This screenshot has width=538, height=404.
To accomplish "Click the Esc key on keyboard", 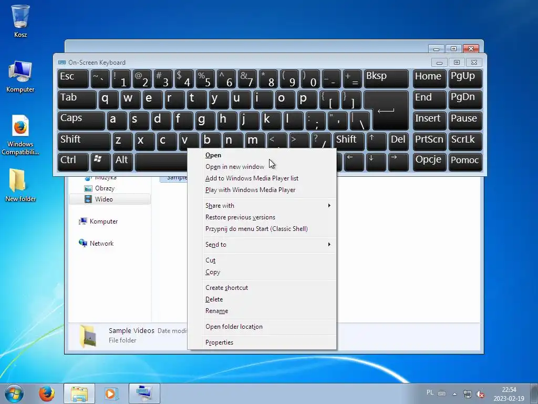I will [73, 79].
